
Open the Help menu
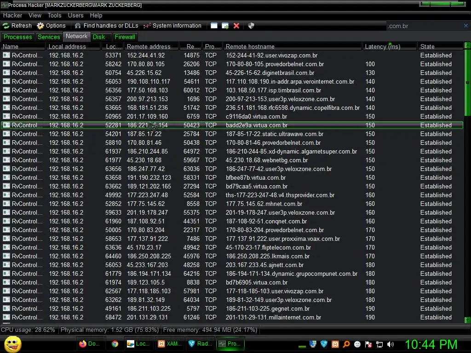pos(96,15)
